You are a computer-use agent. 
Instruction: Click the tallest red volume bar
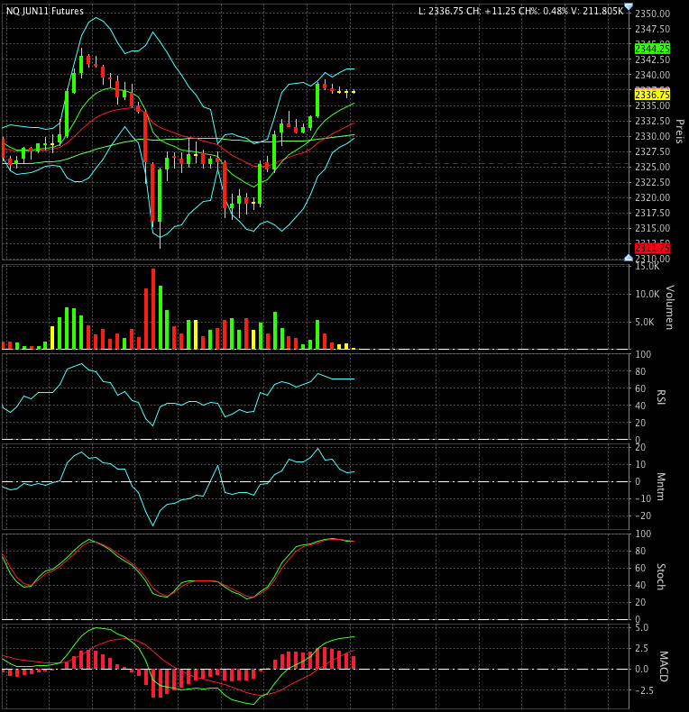[x=153, y=309]
